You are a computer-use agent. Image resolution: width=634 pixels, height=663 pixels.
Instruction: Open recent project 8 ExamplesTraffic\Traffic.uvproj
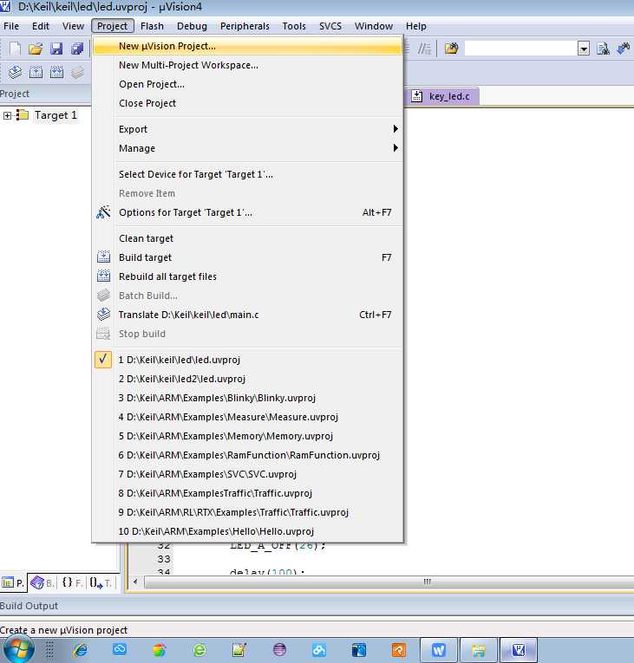click(247, 493)
